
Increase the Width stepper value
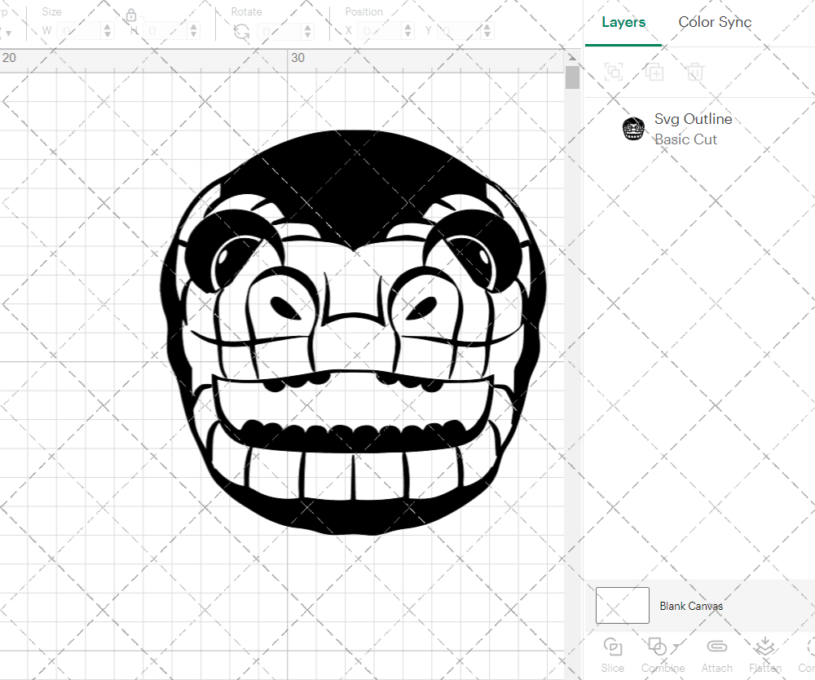(x=108, y=27)
